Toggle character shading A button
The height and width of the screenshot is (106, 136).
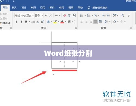[69, 21]
